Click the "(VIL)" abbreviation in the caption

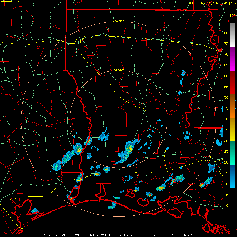pyautogui.click(x=136, y=235)
